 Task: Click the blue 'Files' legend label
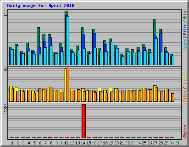185,29
